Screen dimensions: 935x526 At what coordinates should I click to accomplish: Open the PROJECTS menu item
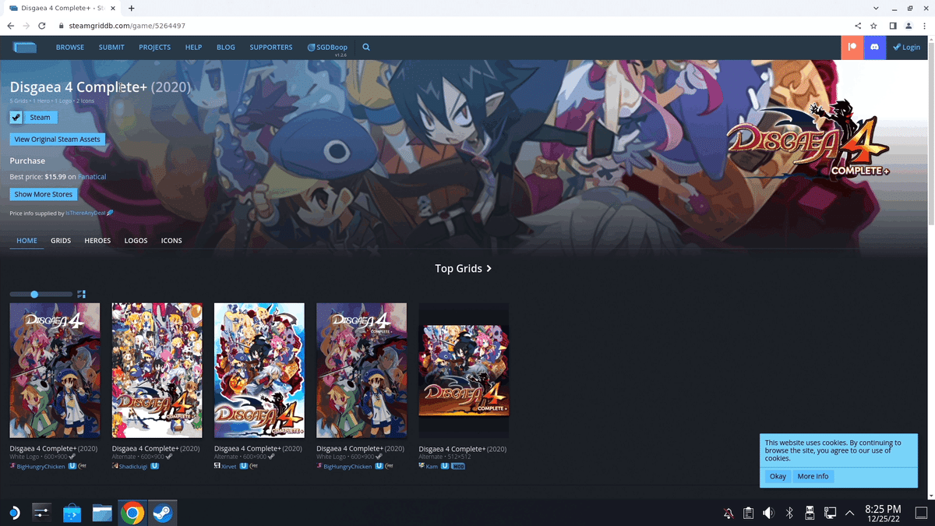pyautogui.click(x=154, y=48)
